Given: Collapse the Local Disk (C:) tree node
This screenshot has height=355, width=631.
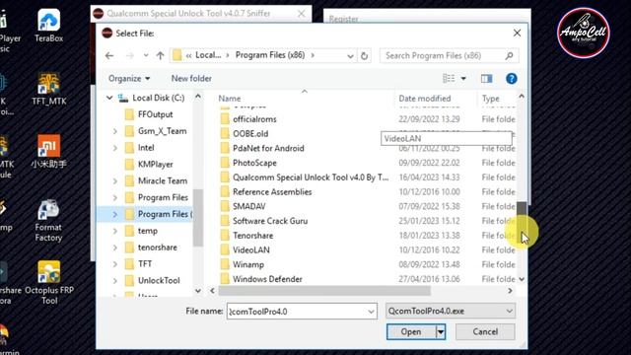Looking at the screenshot, I should (x=109, y=98).
